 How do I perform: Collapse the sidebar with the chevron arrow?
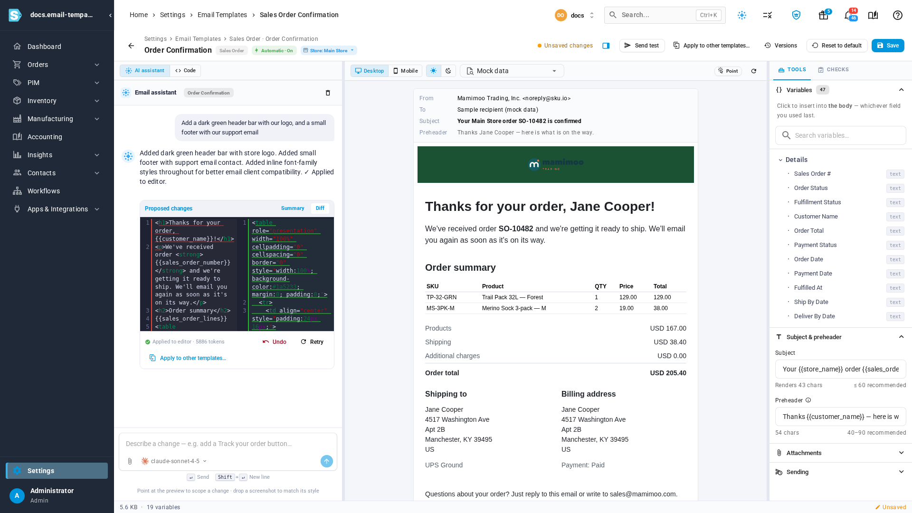point(110,15)
